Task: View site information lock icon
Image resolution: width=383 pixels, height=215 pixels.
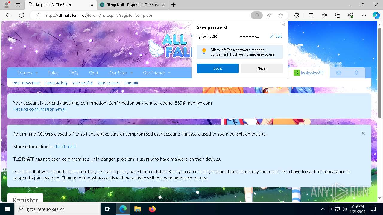Action: point(37,15)
